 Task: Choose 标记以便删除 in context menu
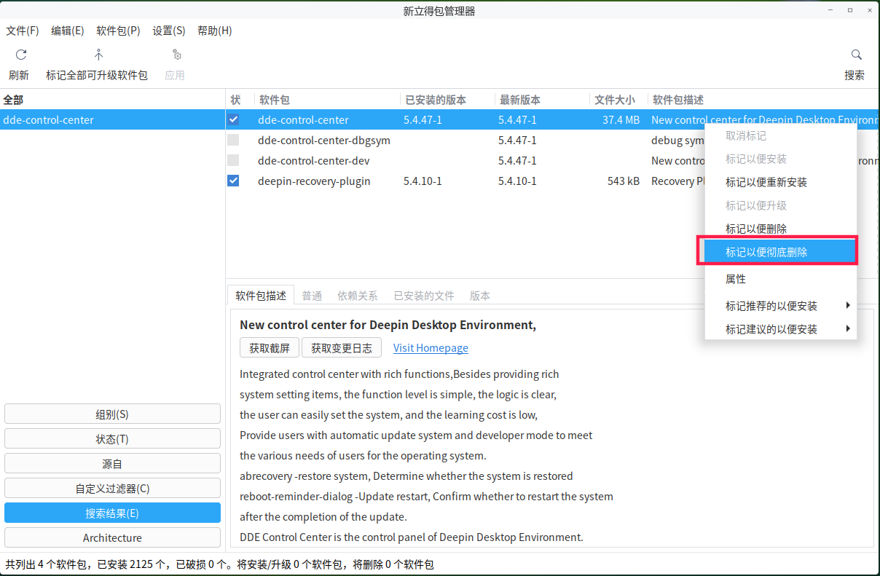coord(781,229)
